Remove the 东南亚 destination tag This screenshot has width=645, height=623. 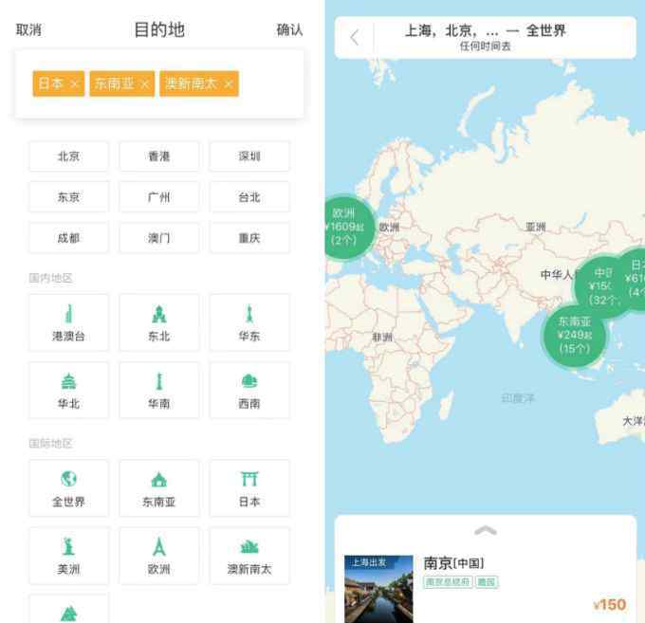(145, 84)
